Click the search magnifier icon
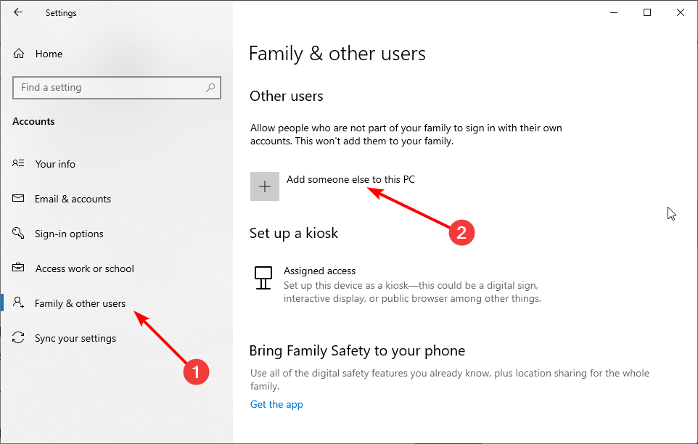 point(210,88)
